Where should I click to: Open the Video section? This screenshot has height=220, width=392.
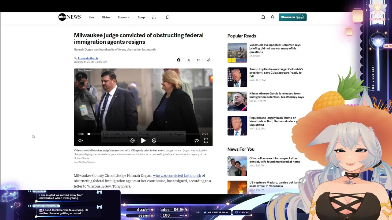point(106,17)
